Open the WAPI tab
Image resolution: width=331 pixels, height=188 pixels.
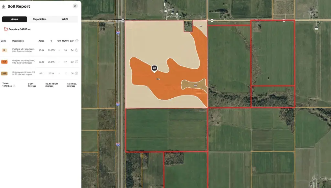click(x=65, y=19)
